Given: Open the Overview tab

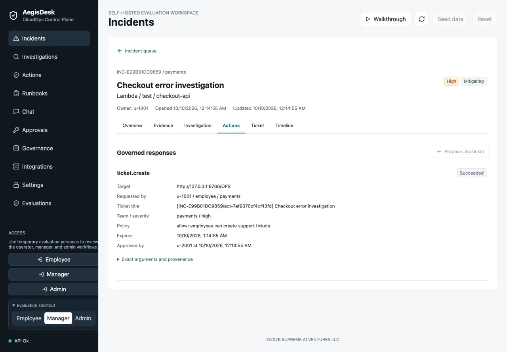Looking at the screenshot, I should tap(132, 126).
